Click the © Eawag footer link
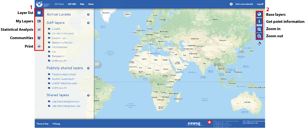The width and height of the screenshot is (305, 128). click(56, 124)
